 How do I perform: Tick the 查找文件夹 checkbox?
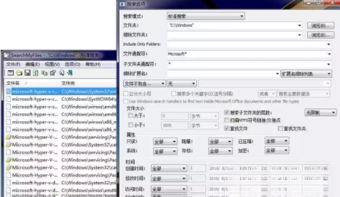tap(280, 129)
